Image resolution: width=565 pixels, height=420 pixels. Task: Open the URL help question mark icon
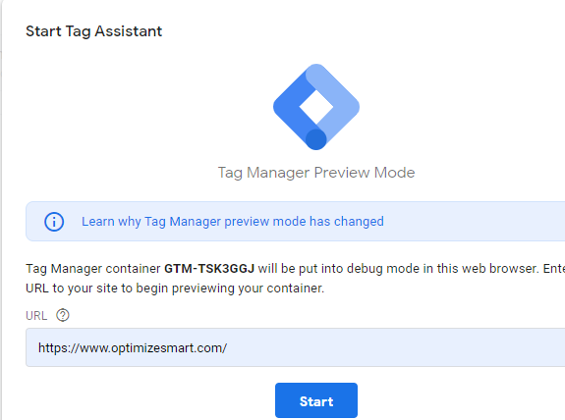coord(63,315)
